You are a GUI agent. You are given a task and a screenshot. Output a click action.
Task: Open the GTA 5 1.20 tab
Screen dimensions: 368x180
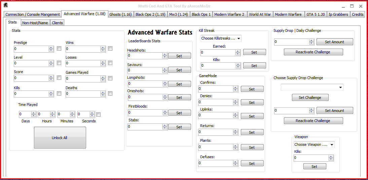[x=316, y=14]
